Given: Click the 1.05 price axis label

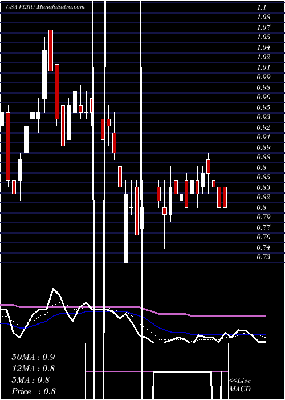Looking at the screenshot, I should click(x=263, y=37).
